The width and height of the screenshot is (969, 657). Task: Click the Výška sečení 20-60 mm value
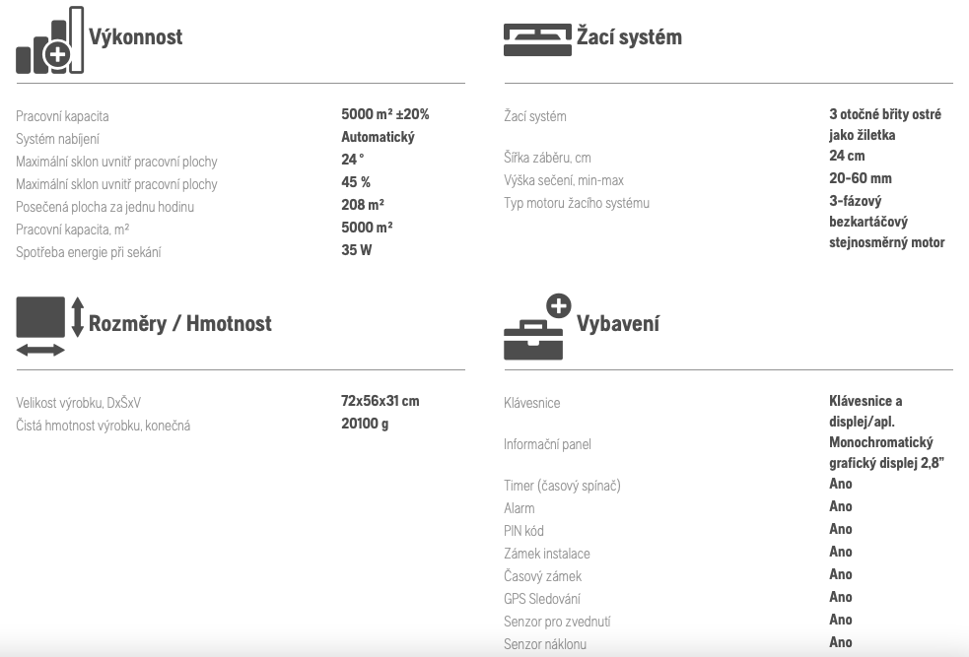point(861,178)
